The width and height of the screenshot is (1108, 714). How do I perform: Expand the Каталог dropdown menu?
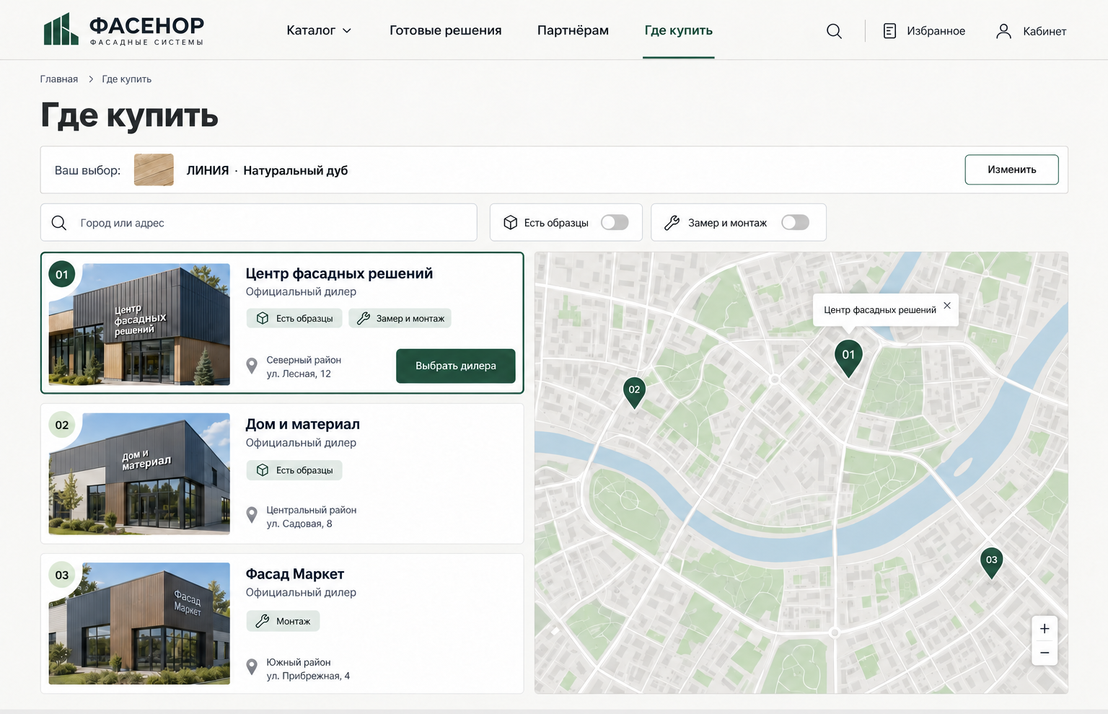pos(319,30)
